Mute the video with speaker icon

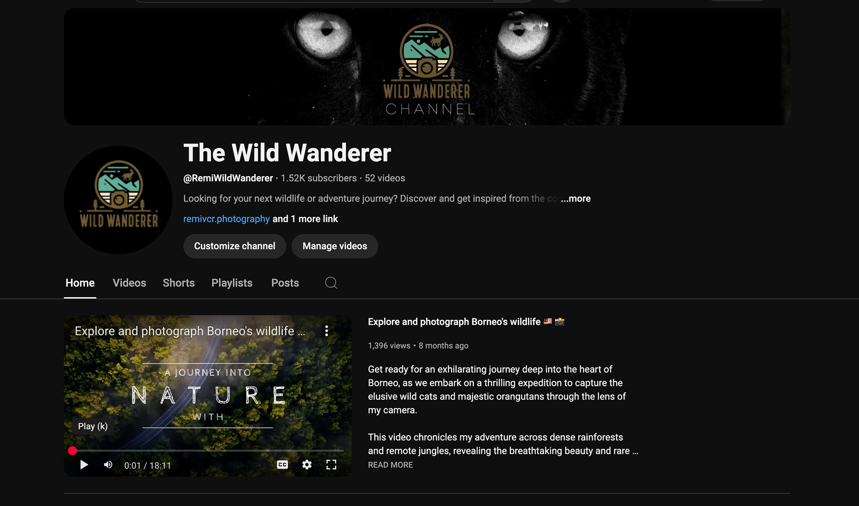(108, 465)
